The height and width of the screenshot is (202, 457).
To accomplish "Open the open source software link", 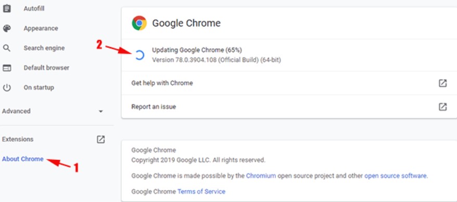I will point(396,176).
